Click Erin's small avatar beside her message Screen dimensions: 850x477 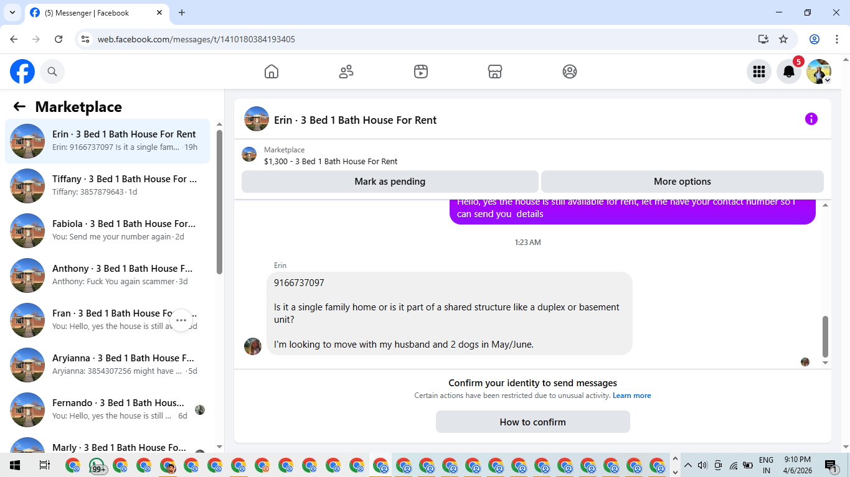(x=253, y=346)
